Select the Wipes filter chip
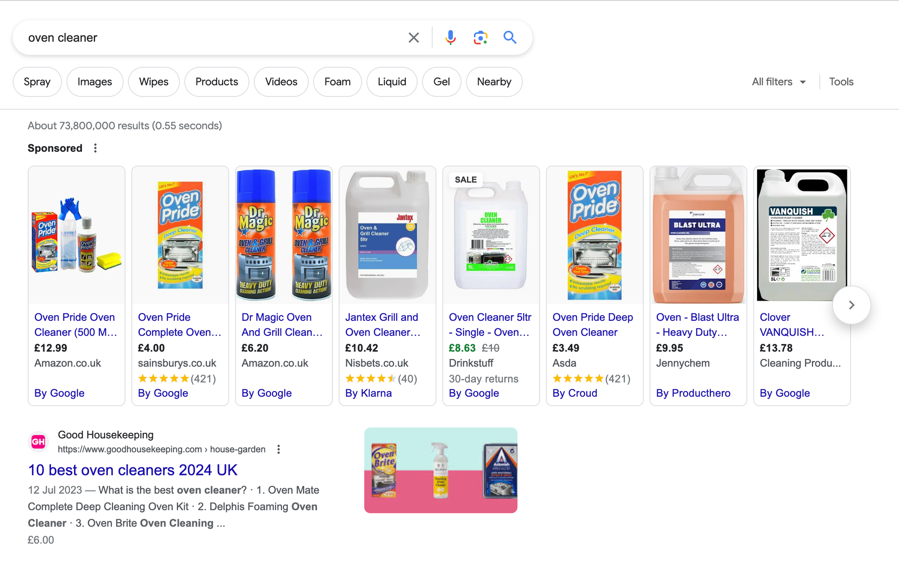Image resolution: width=899 pixels, height=571 pixels. coord(154,82)
